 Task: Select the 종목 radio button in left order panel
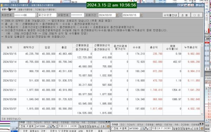(x=28, y=126)
